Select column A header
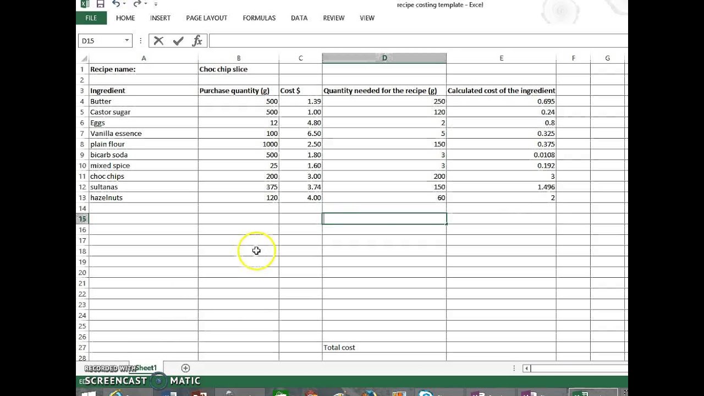 pyautogui.click(x=144, y=58)
